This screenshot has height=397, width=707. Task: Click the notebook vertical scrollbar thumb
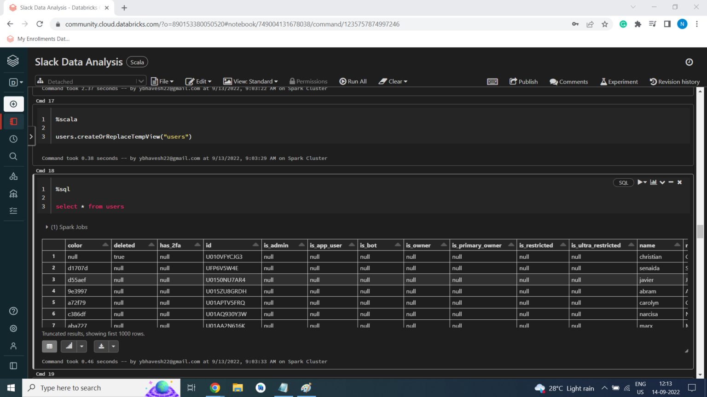coord(700,231)
